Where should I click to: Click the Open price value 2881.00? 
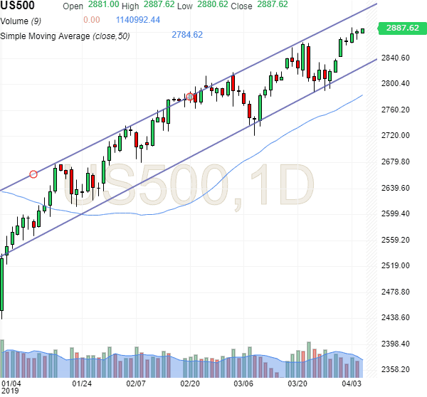point(102,5)
